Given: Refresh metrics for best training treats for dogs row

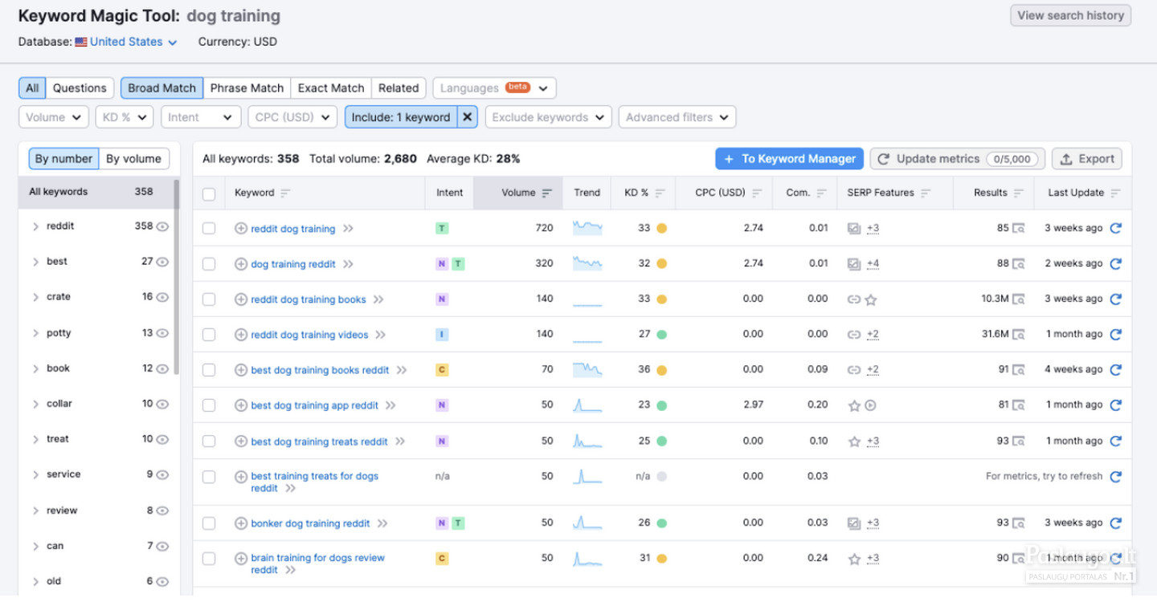Looking at the screenshot, I should coord(1115,477).
